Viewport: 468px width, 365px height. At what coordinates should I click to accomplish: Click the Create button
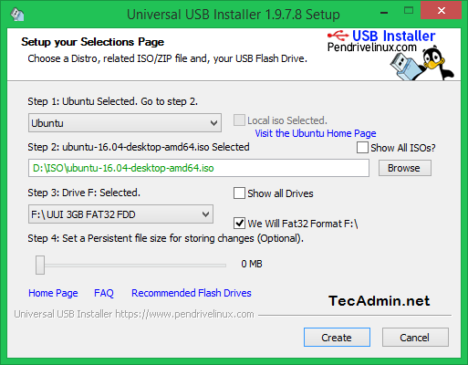[x=337, y=338]
